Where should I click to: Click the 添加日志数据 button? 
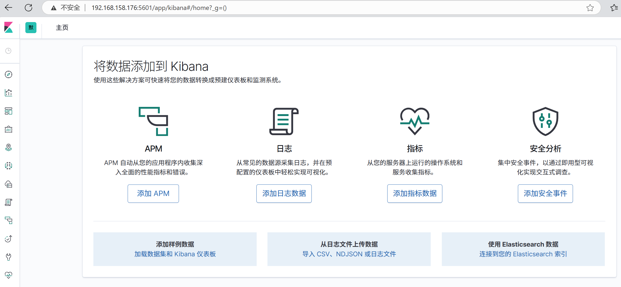pos(284,194)
